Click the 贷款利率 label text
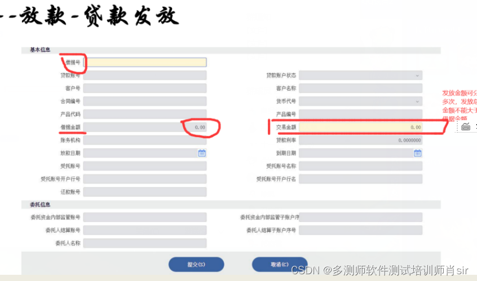This screenshot has width=477, height=281. coord(286,140)
